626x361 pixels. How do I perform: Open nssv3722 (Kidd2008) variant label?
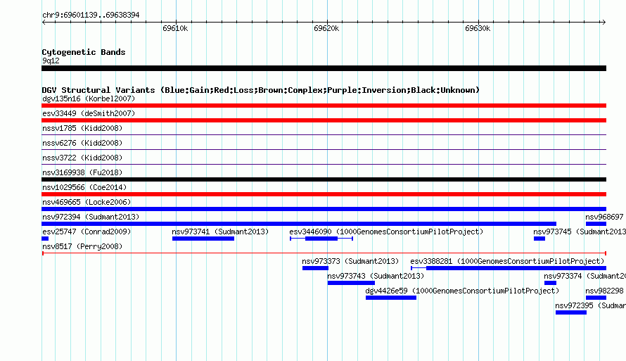(x=82, y=158)
